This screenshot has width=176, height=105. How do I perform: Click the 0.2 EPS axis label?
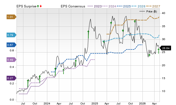(12, 84)
